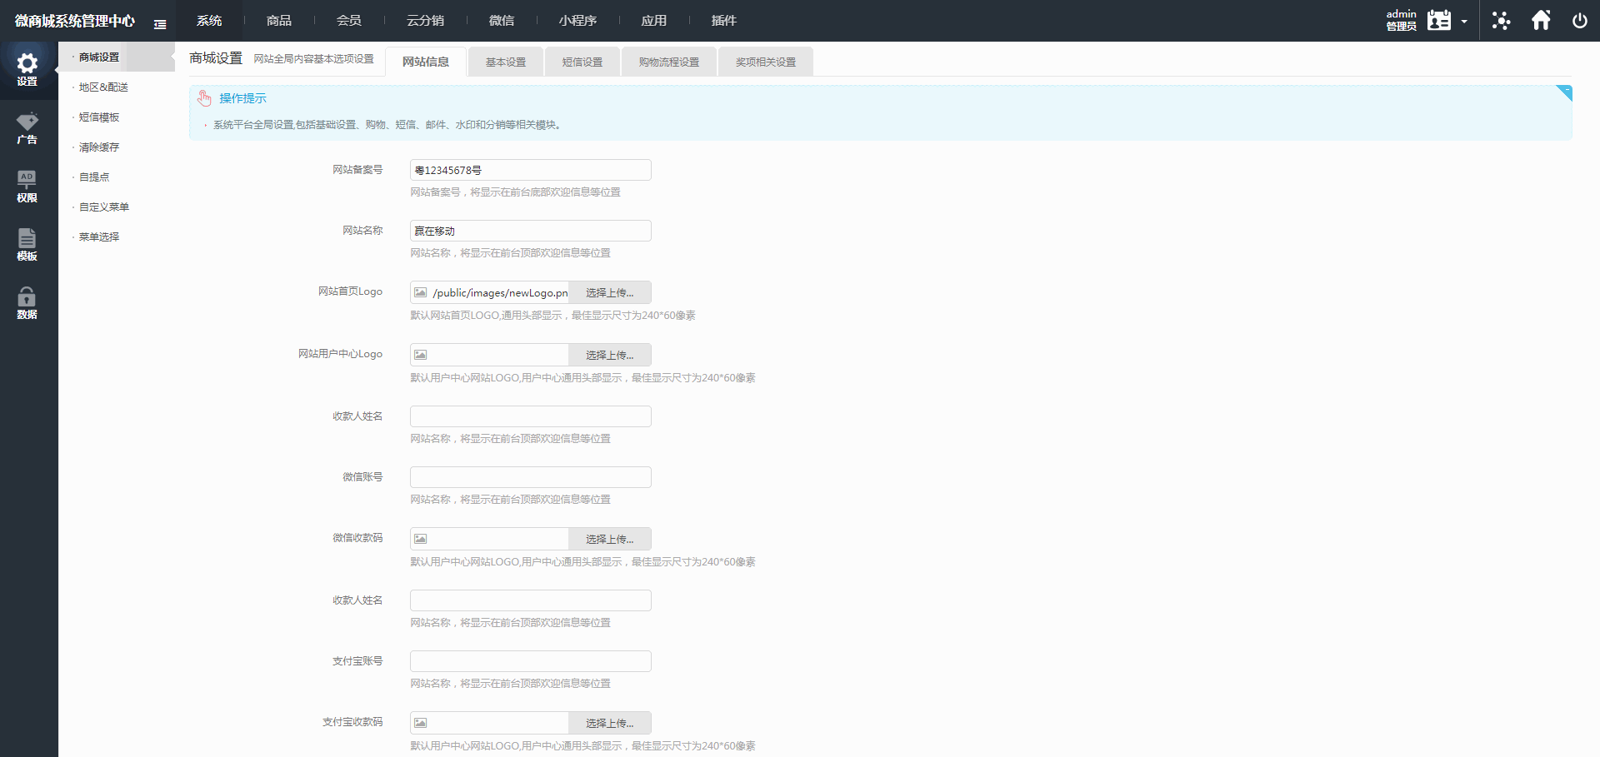Toggle the sidebar collapse menu icon
Viewport: 1600px width, 757px height.
coord(160,24)
